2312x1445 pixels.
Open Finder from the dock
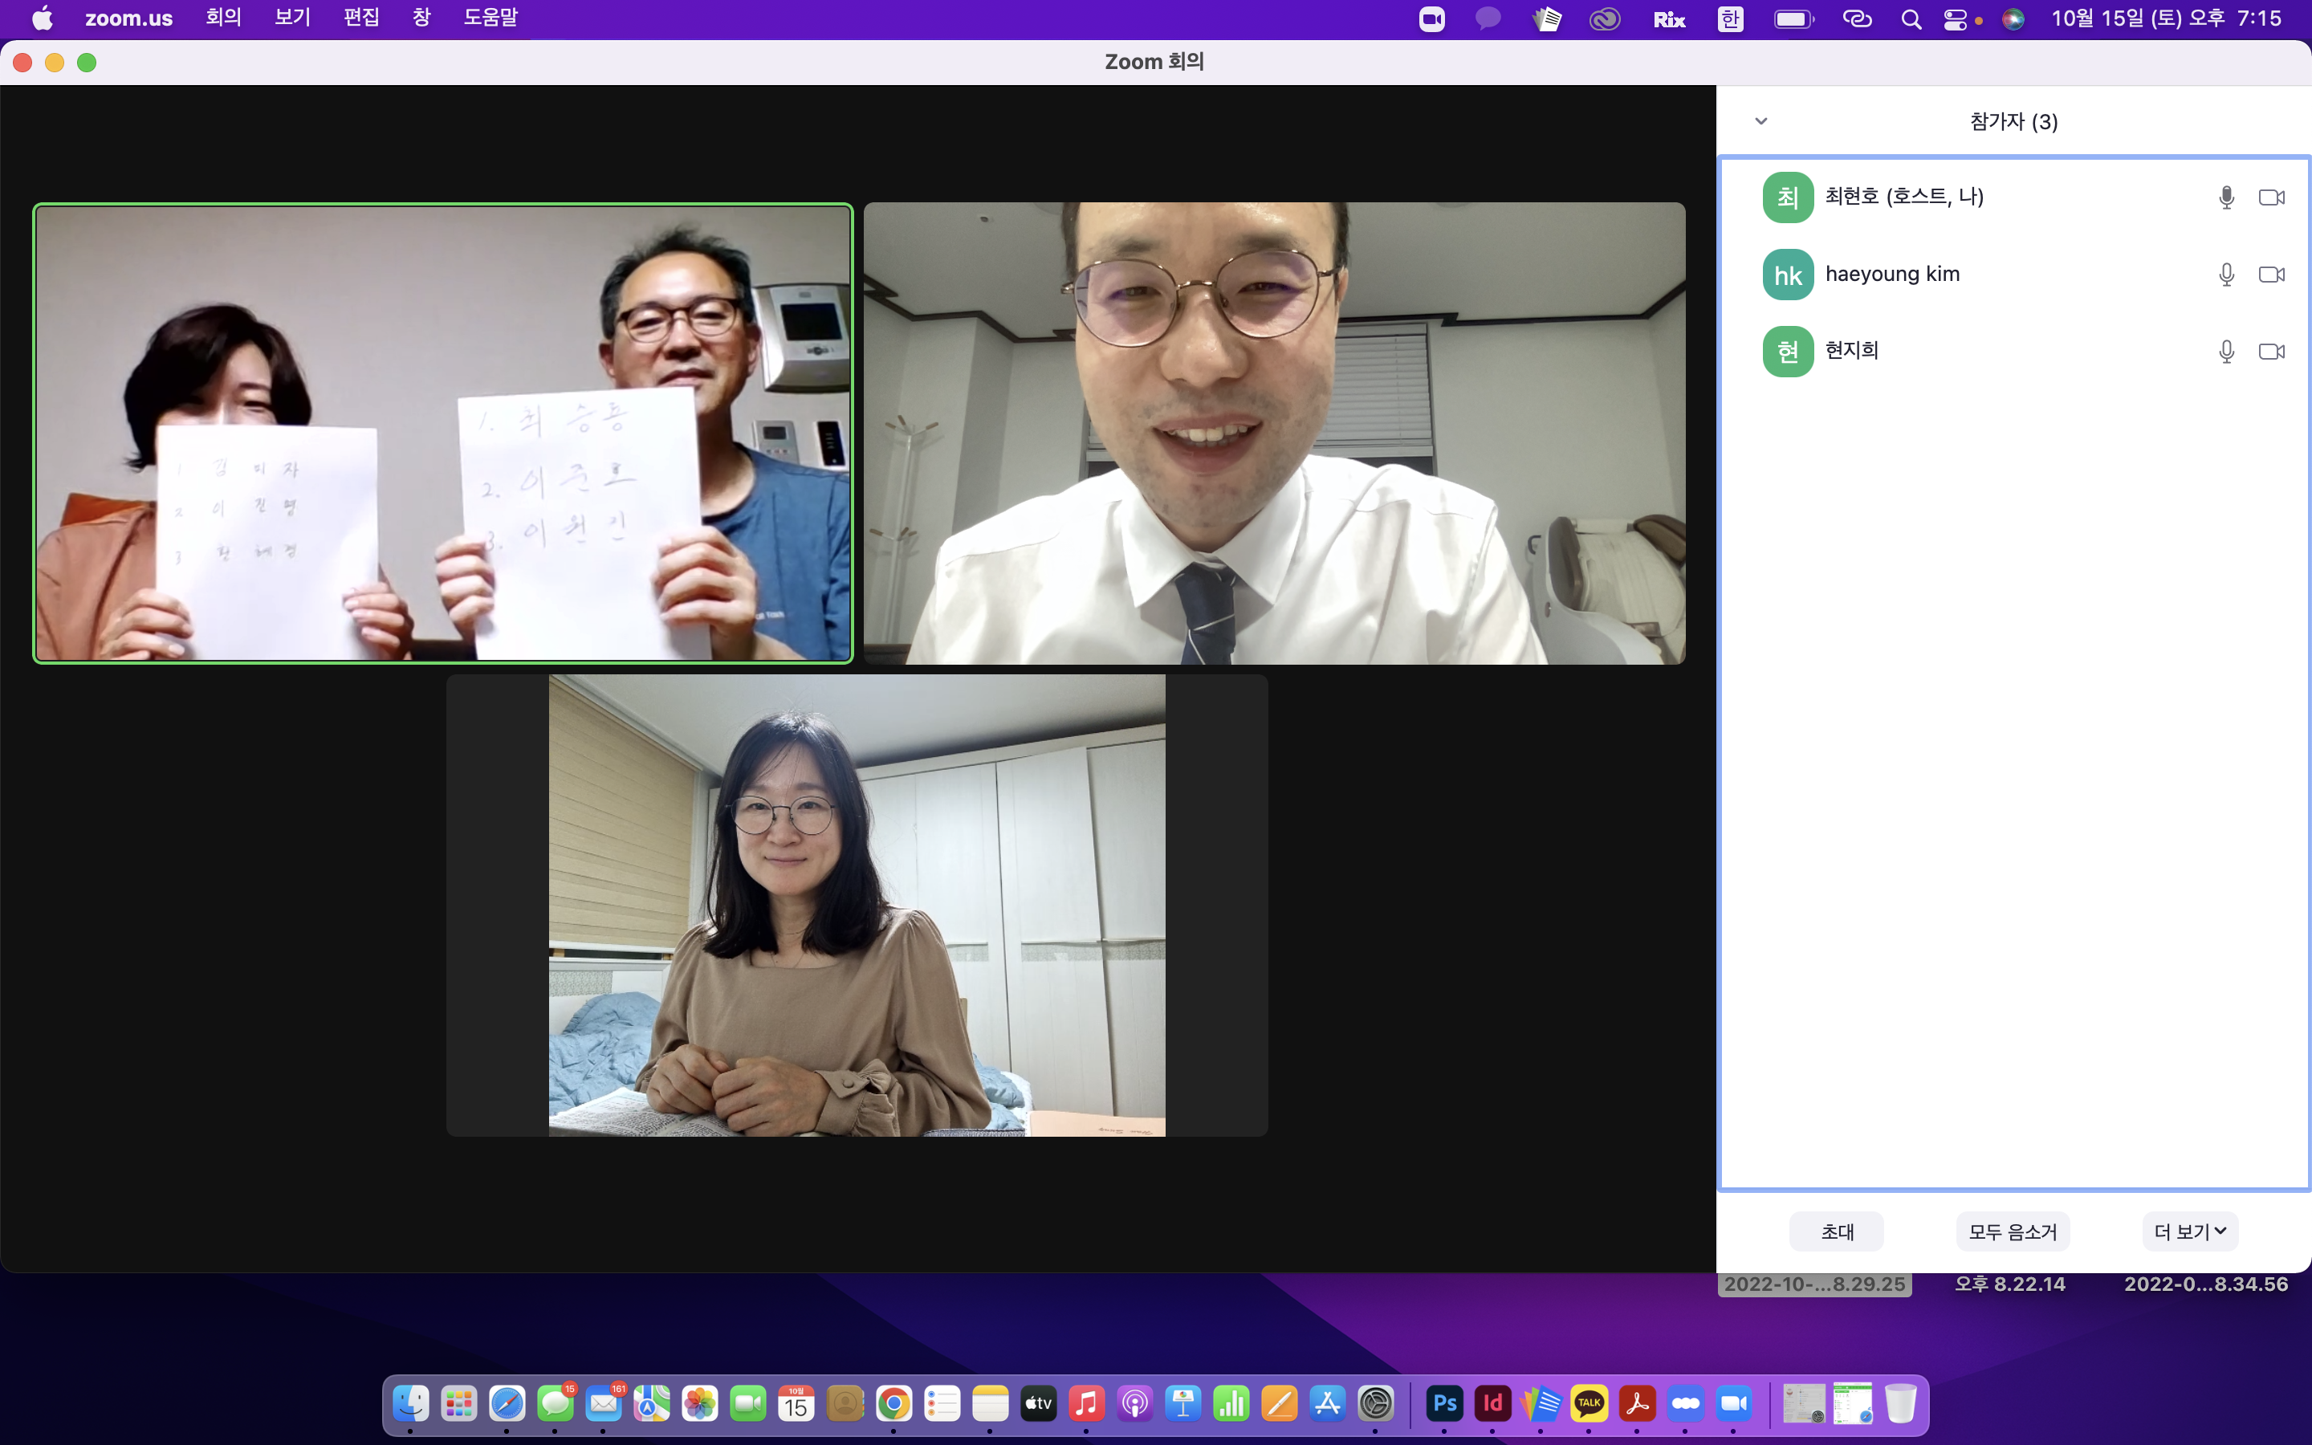click(x=411, y=1403)
